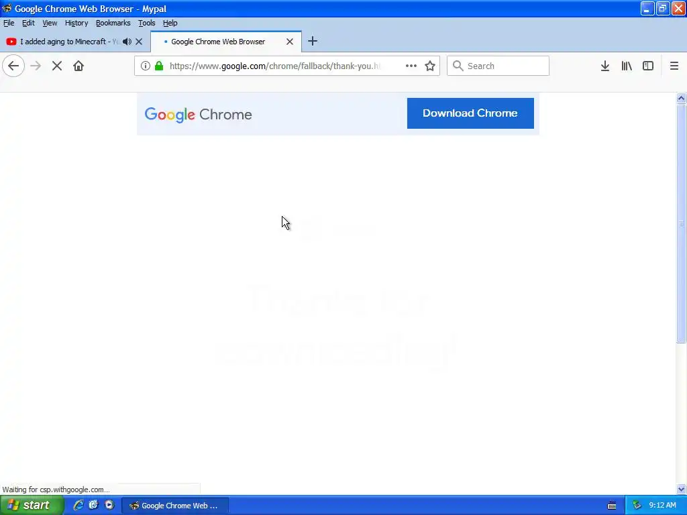
Task: Open a new tab
Action: pos(313,41)
